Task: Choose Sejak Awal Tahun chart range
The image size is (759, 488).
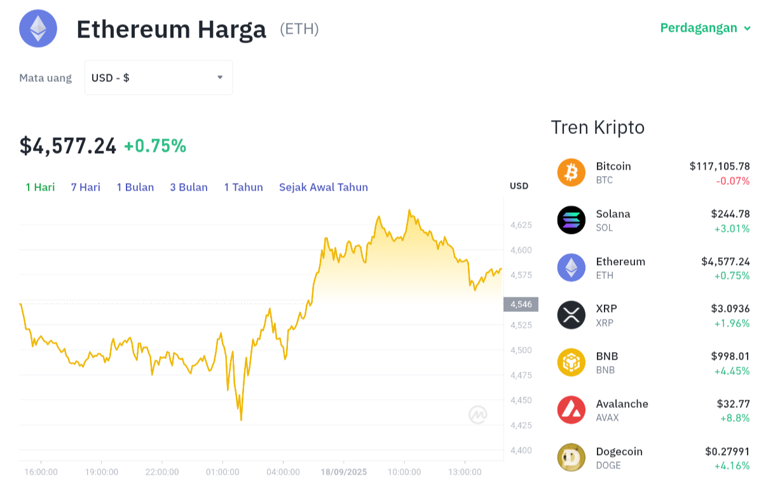Action: click(324, 187)
